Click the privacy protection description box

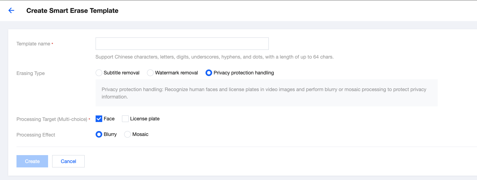pyautogui.click(x=266, y=93)
